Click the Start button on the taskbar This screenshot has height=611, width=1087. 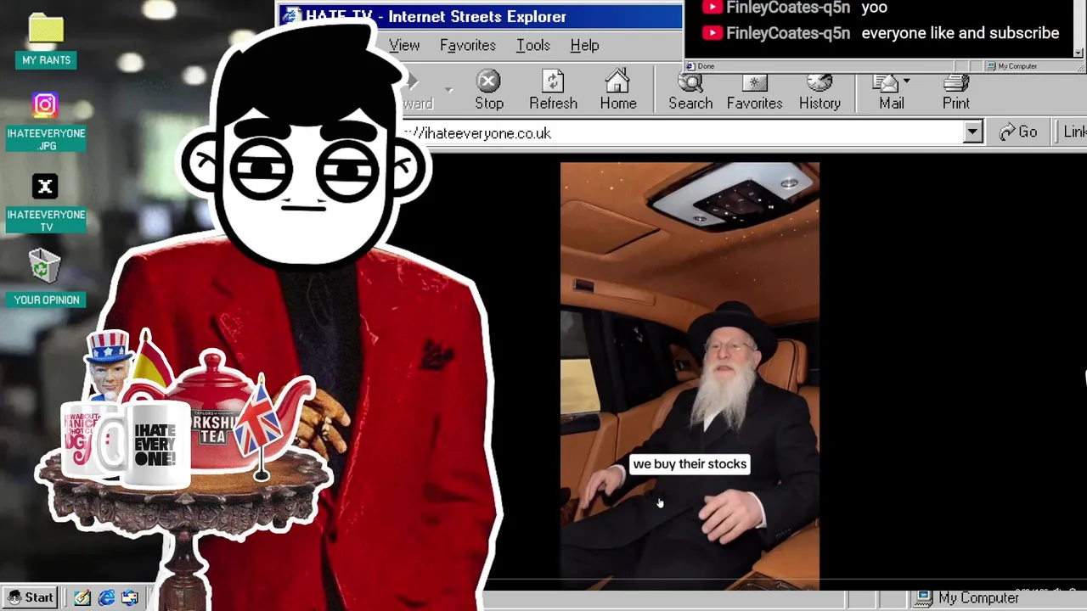[x=31, y=597]
